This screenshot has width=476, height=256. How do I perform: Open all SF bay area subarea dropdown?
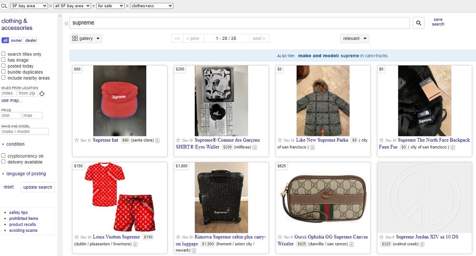(72, 6)
